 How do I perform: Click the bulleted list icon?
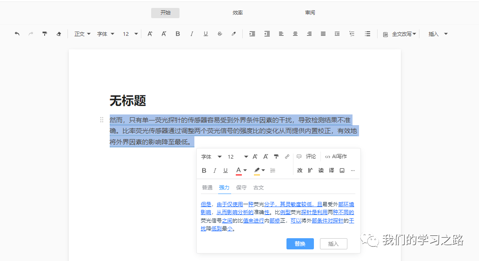pos(367,34)
